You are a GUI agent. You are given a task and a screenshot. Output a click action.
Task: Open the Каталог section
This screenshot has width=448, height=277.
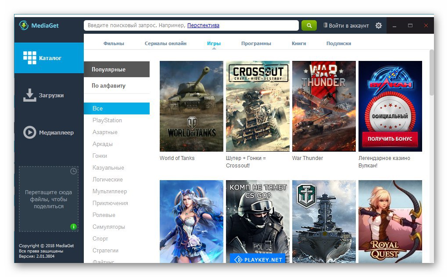pos(49,58)
